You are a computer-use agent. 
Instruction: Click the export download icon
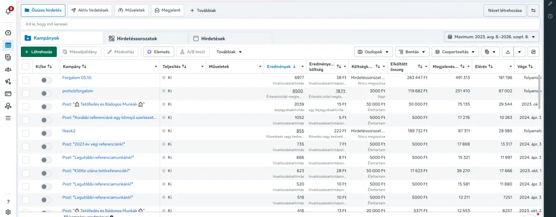click(508, 52)
